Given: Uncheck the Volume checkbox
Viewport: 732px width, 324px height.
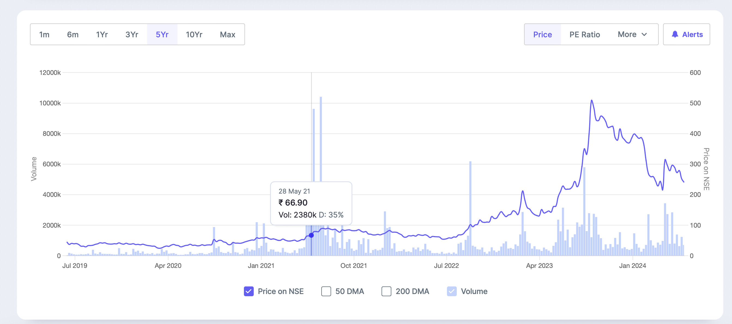Looking at the screenshot, I should pyautogui.click(x=452, y=291).
